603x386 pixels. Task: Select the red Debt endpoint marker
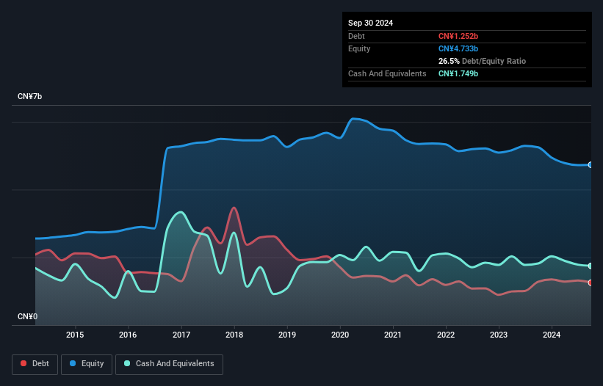(x=591, y=283)
